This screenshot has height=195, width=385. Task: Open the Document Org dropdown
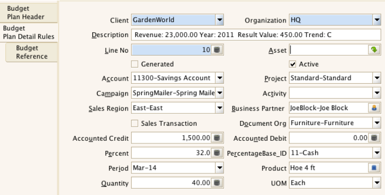(377, 123)
